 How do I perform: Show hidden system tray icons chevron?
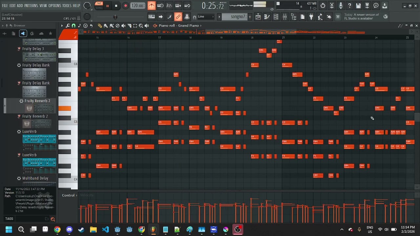click(x=342, y=229)
